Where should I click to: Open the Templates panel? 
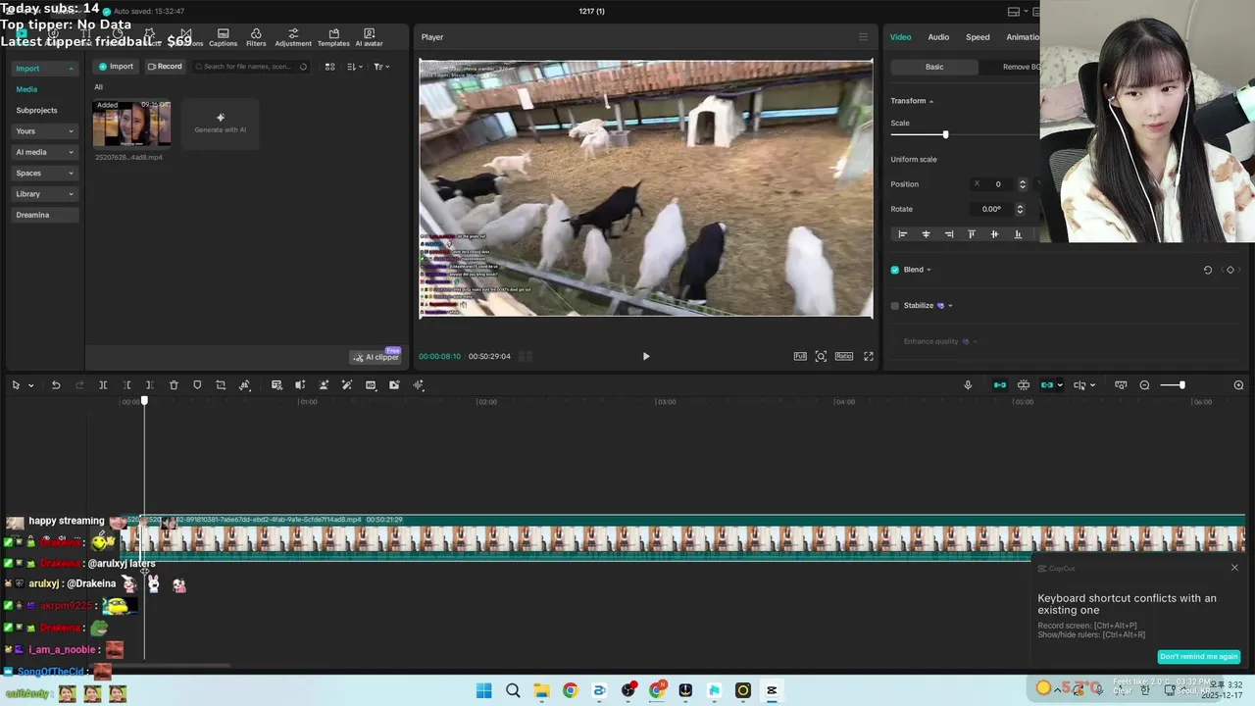pos(333,37)
